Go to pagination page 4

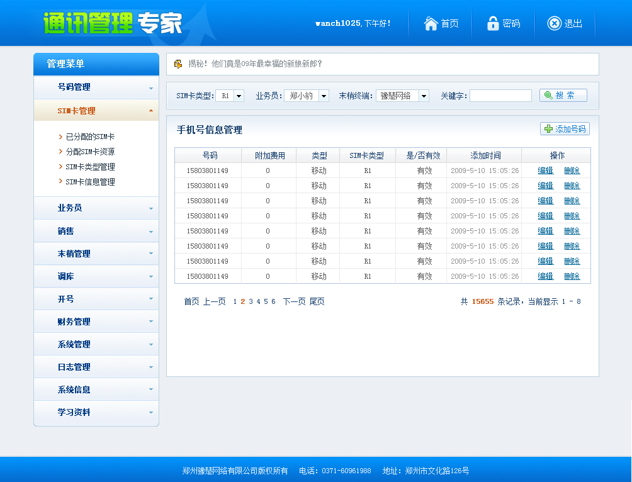click(258, 301)
